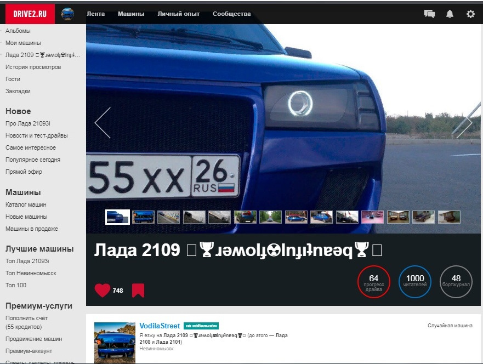The height and width of the screenshot is (364, 483).
Task: Click the 64 прогресс драйва circle
Action: coord(374,282)
